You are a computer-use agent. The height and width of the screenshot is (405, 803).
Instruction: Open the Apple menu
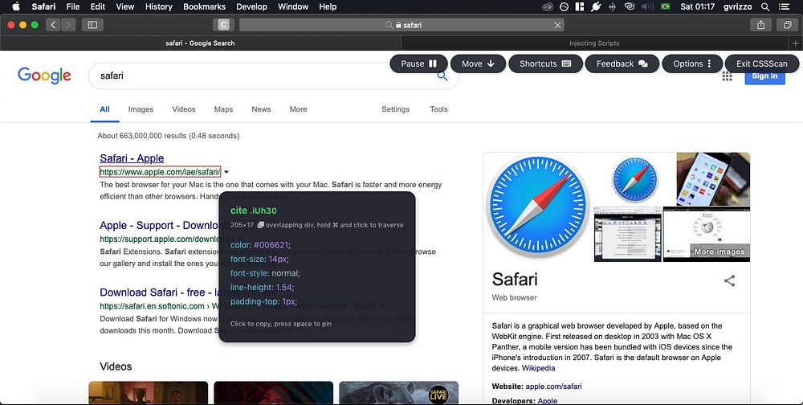click(x=16, y=6)
